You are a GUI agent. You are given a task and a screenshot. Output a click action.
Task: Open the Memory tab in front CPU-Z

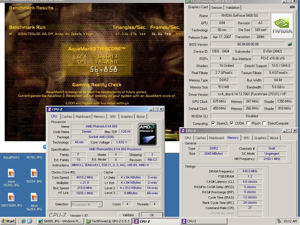click(x=99, y=117)
